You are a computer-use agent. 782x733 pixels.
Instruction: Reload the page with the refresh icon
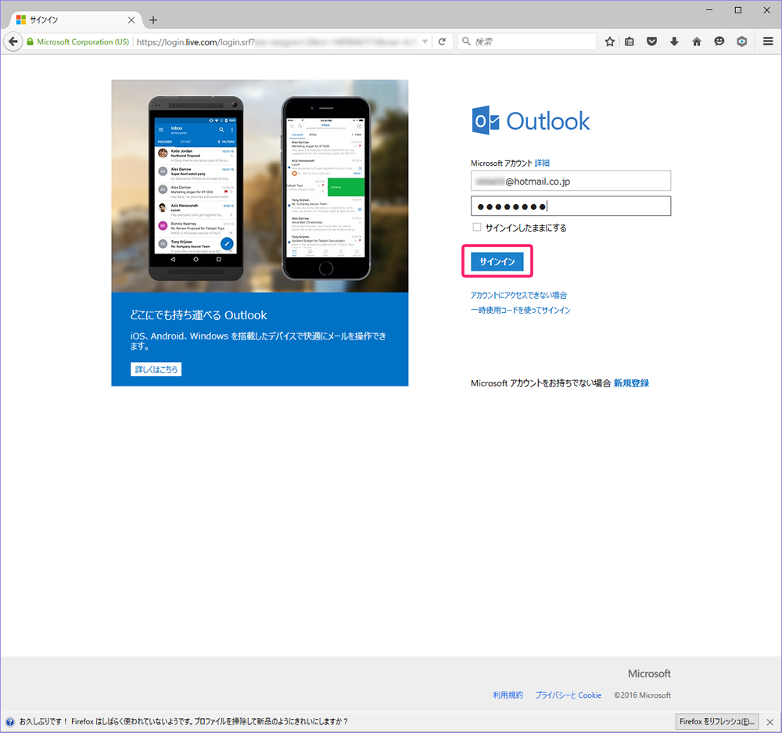pos(442,41)
